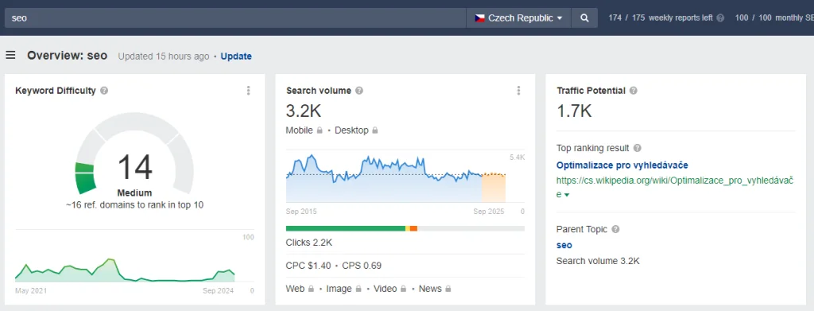Open Keyword Difficulty three-dot options menu

(248, 91)
